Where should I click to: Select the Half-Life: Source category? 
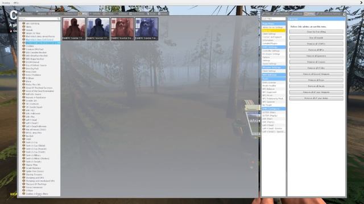pyautogui.click(x=34, y=94)
